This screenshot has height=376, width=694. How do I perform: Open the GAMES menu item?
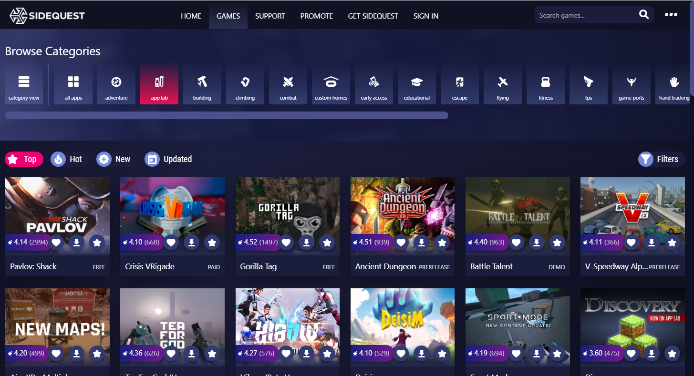[228, 16]
